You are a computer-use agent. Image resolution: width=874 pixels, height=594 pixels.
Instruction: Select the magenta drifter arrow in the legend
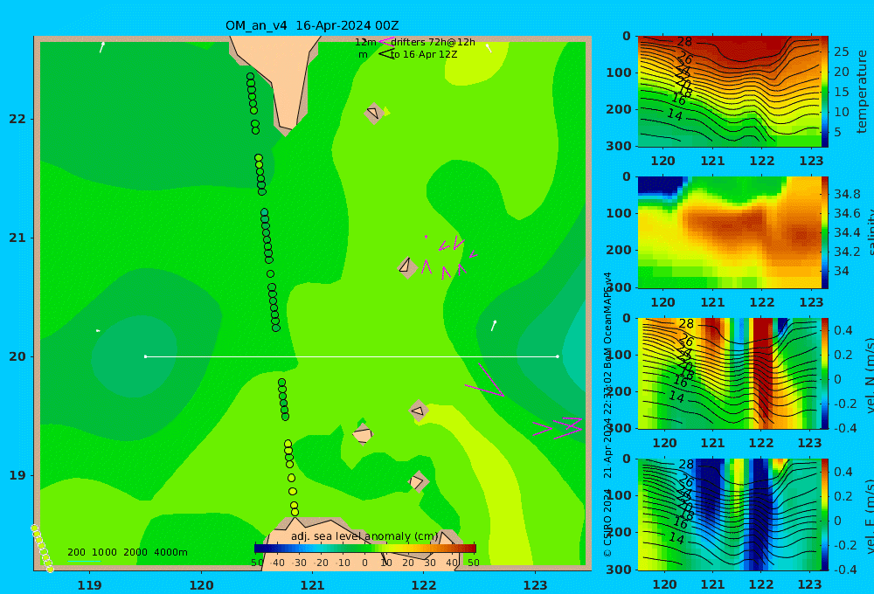pos(385,41)
